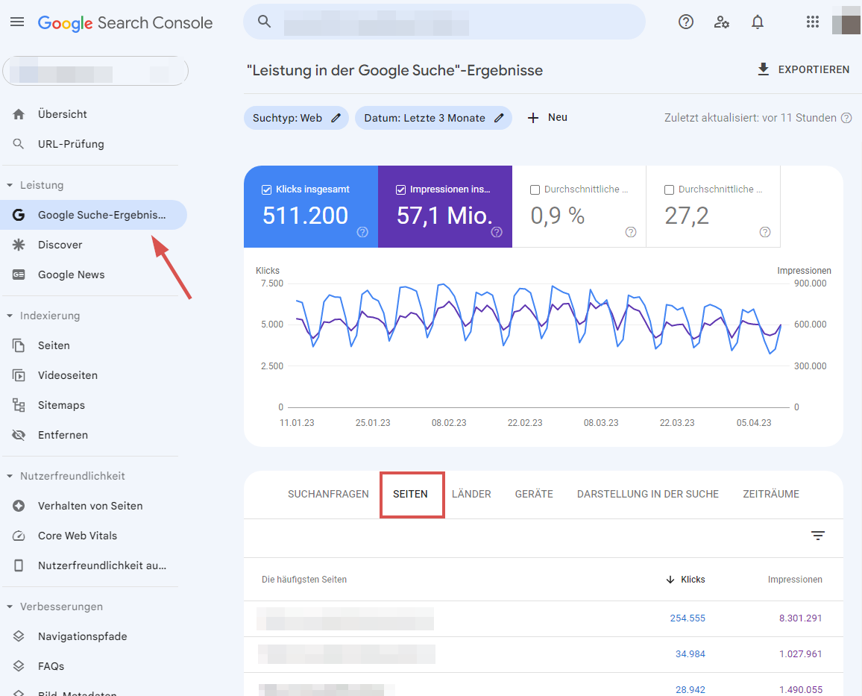Screen dimensions: 862x696
Task: Open the Google apps grid
Action: pyautogui.click(x=813, y=22)
